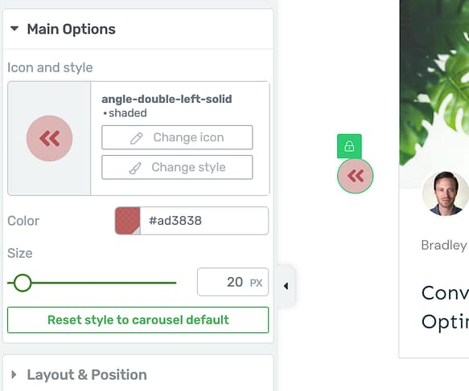The image size is (469, 391).
Task: Click the Layout & Position heading text
Action: click(87, 375)
